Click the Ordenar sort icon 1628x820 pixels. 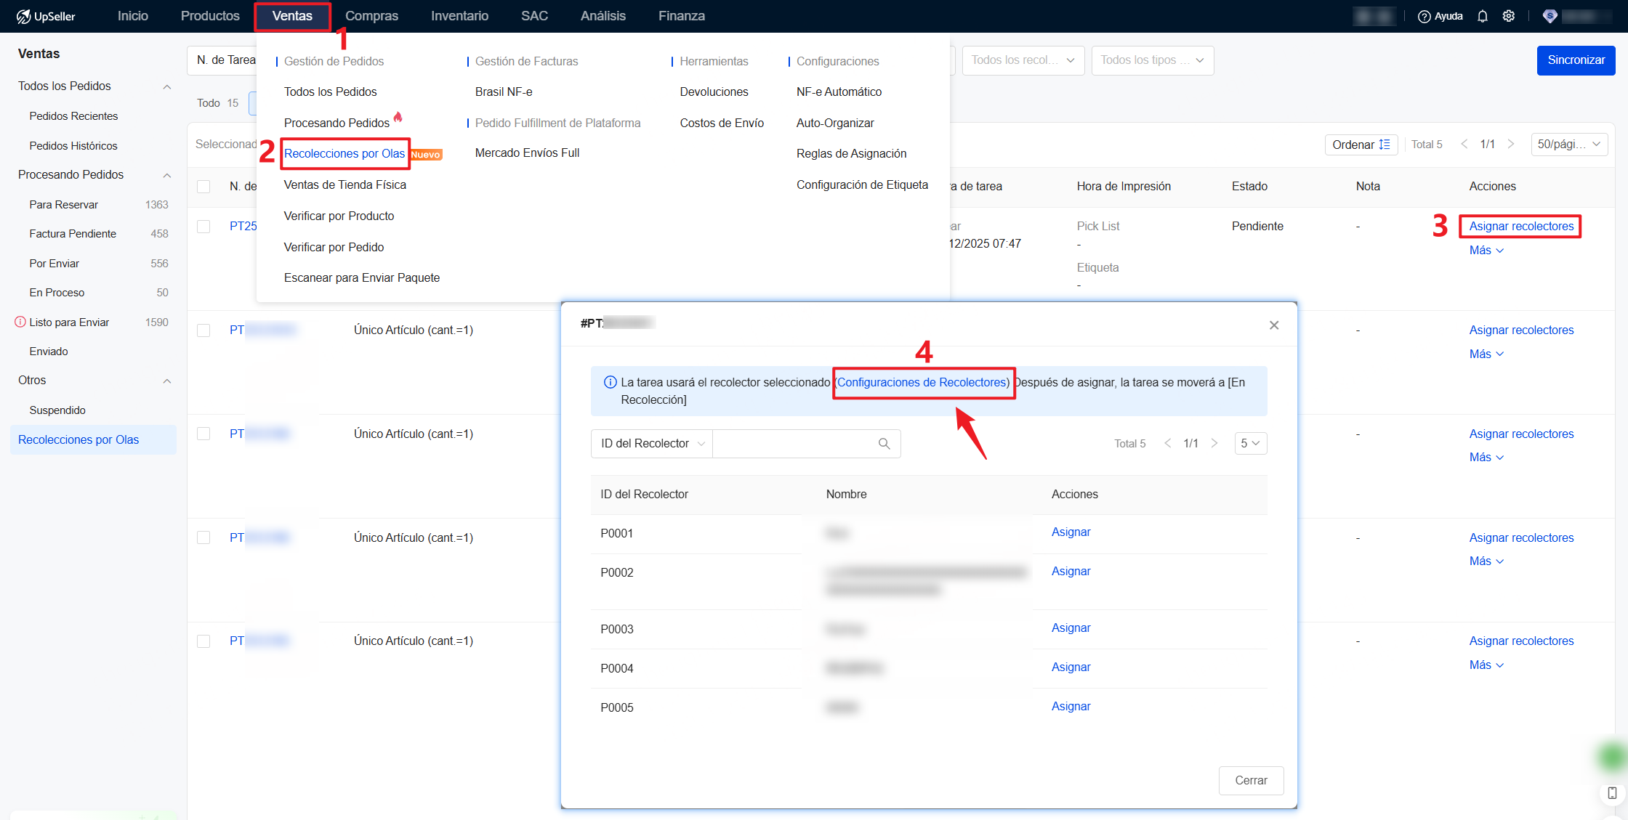coord(1385,145)
